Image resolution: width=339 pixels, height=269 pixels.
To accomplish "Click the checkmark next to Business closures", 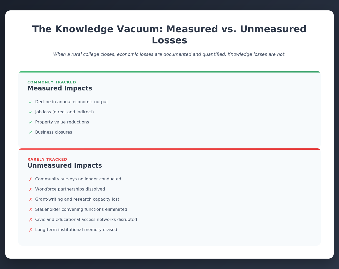I will pos(31,133).
